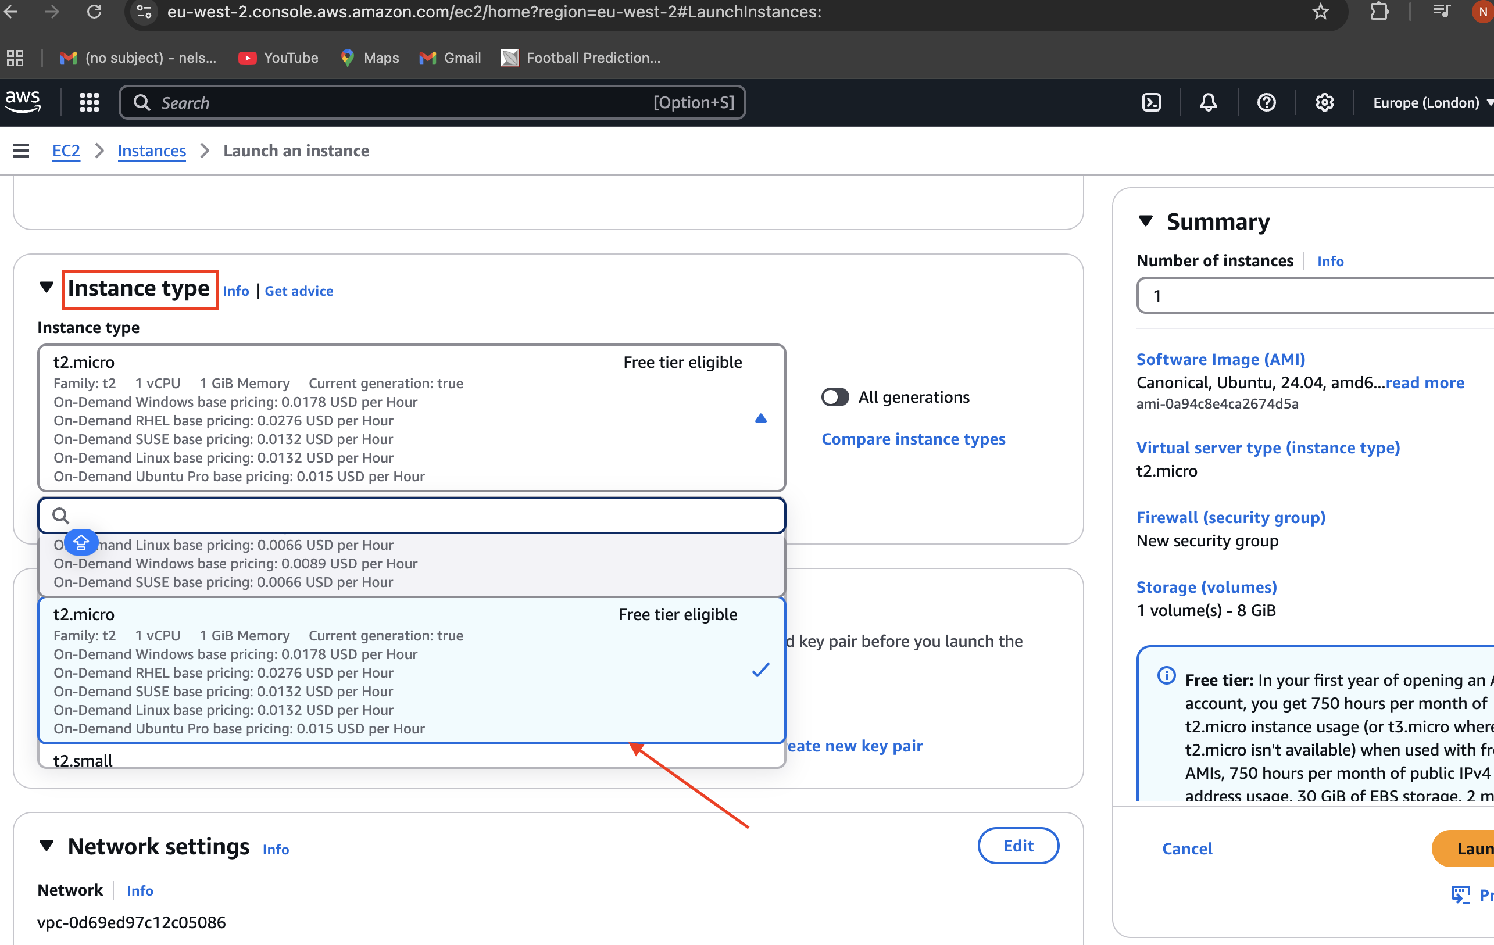The width and height of the screenshot is (1494, 945).
Task: Navigate to EC2 breadcrumb
Action: point(66,151)
